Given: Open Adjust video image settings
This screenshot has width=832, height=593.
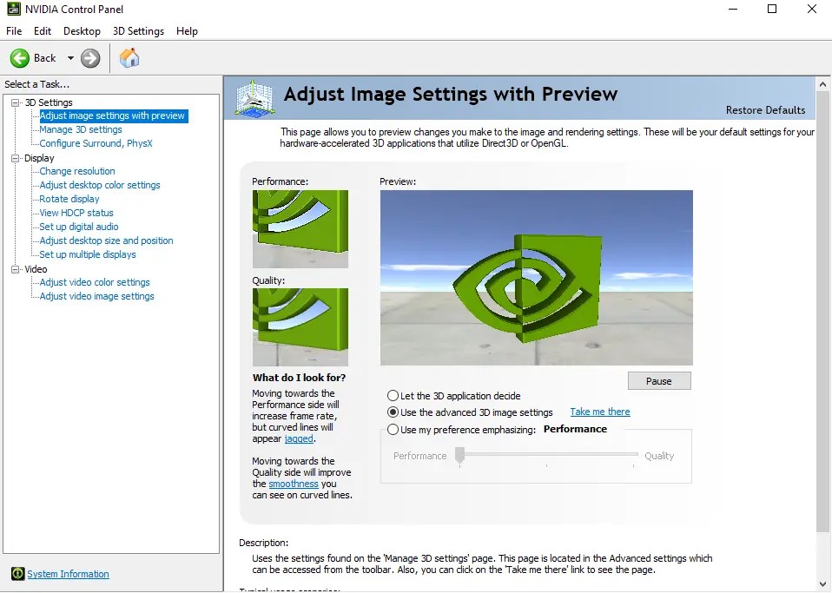Looking at the screenshot, I should (96, 296).
